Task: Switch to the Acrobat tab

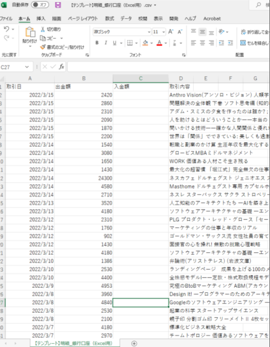Action: click(x=212, y=19)
